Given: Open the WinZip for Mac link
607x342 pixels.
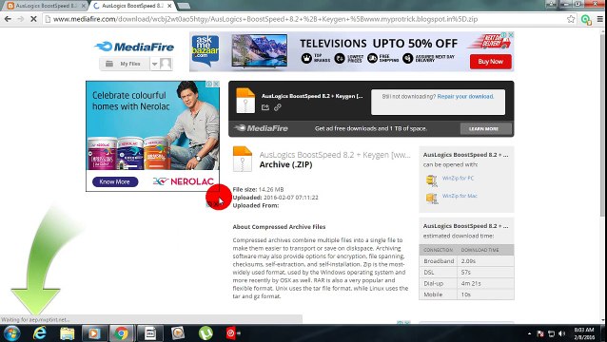Looking at the screenshot, I should point(460,196).
